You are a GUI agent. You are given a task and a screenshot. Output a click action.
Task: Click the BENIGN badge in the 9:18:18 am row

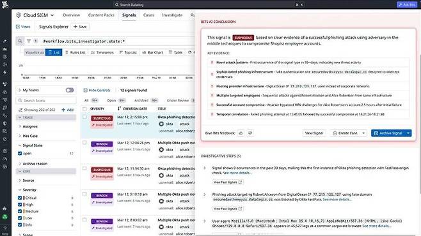click(102, 196)
